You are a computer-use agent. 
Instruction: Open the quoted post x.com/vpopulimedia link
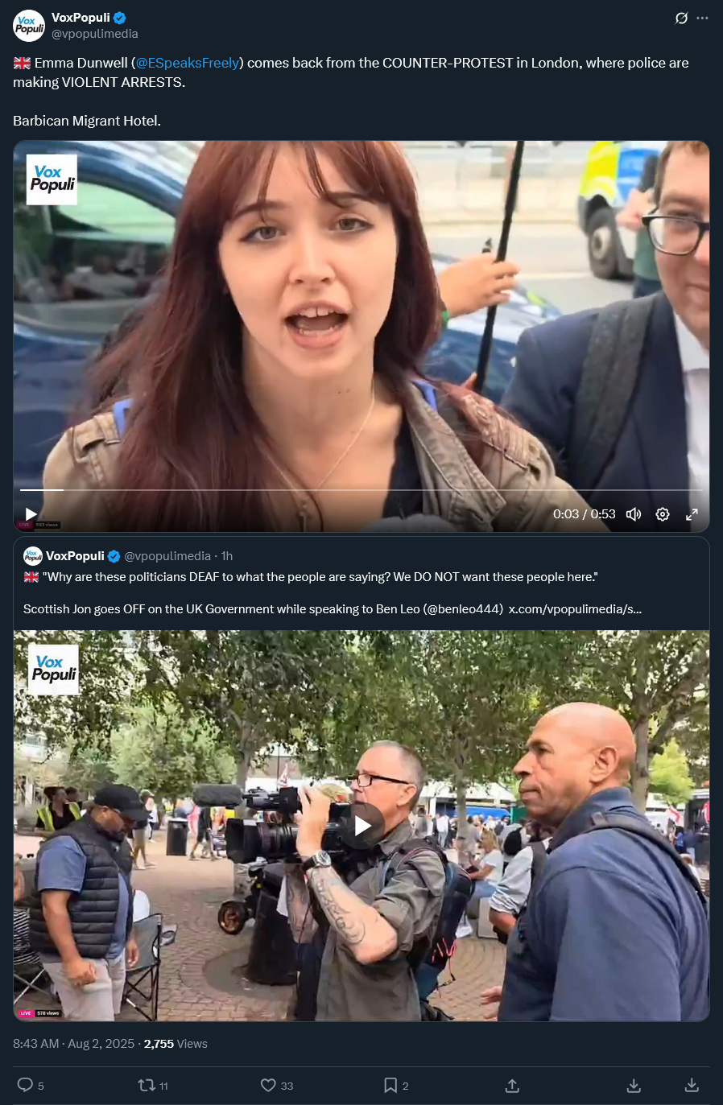pyautogui.click(x=575, y=609)
